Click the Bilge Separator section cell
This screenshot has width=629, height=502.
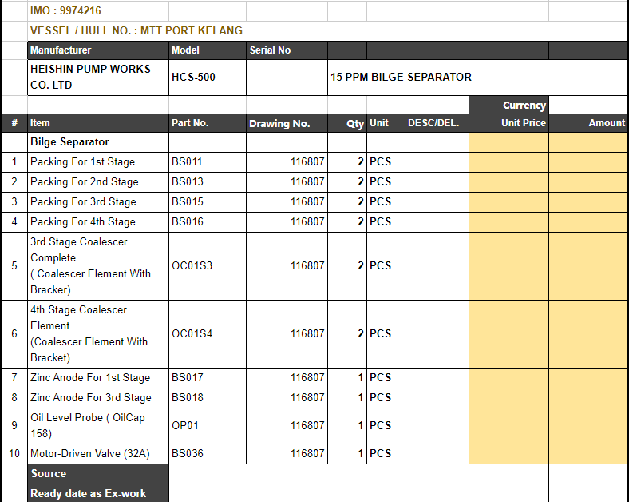tap(97, 141)
